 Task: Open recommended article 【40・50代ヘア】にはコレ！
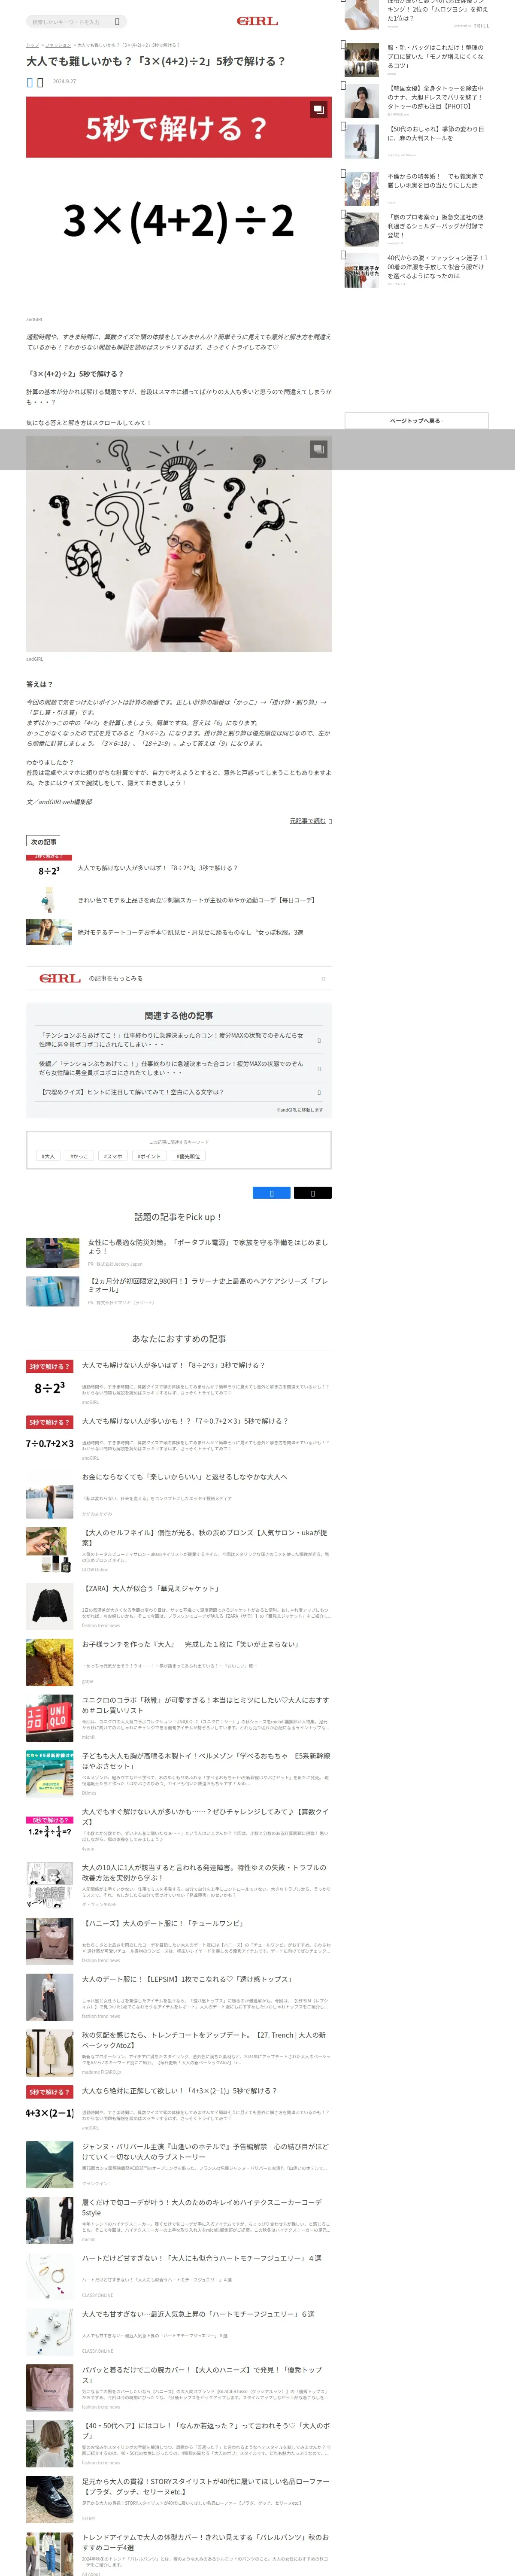pyautogui.click(x=205, y=2431)
